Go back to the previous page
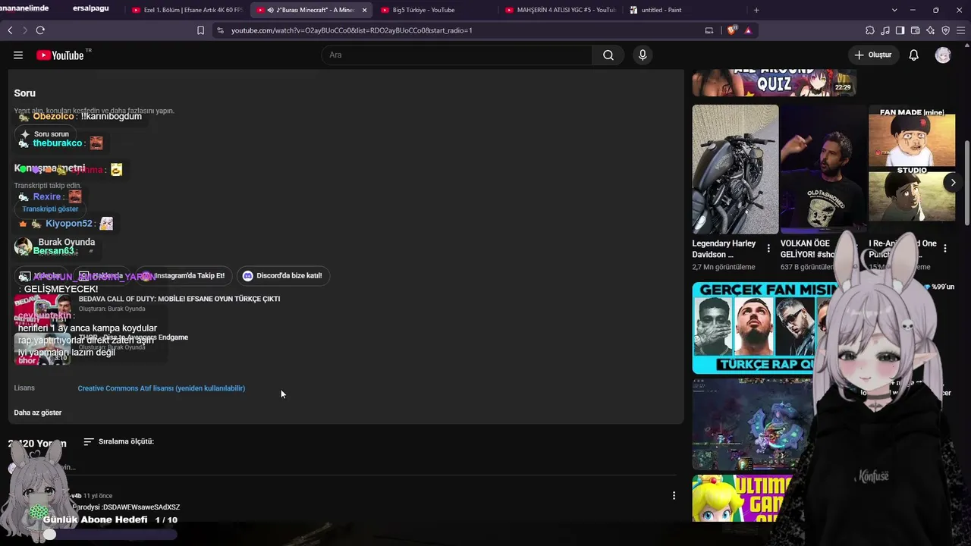971x546 pixels. pyautogui.click(x=10, y=30)
